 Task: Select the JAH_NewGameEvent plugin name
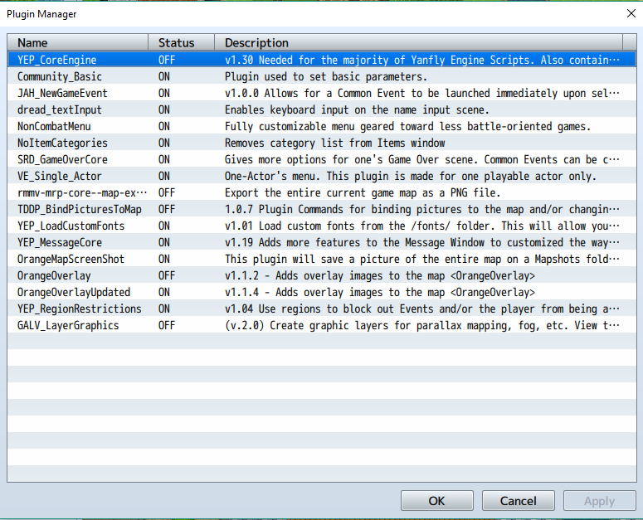(x=62, y=93)
